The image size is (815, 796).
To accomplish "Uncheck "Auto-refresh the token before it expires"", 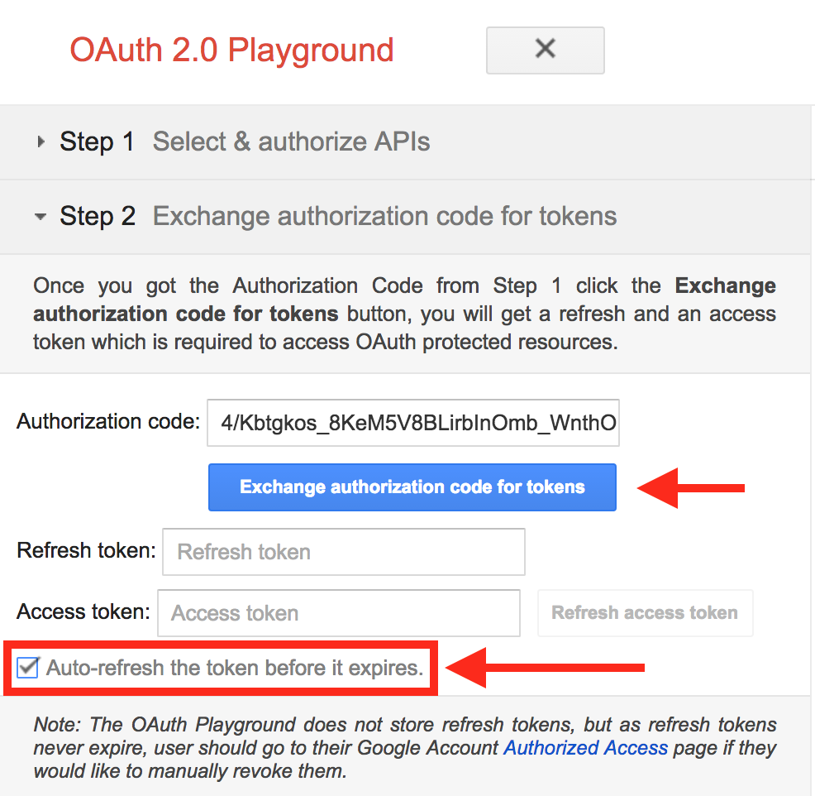I will click(x=26, y=667).
